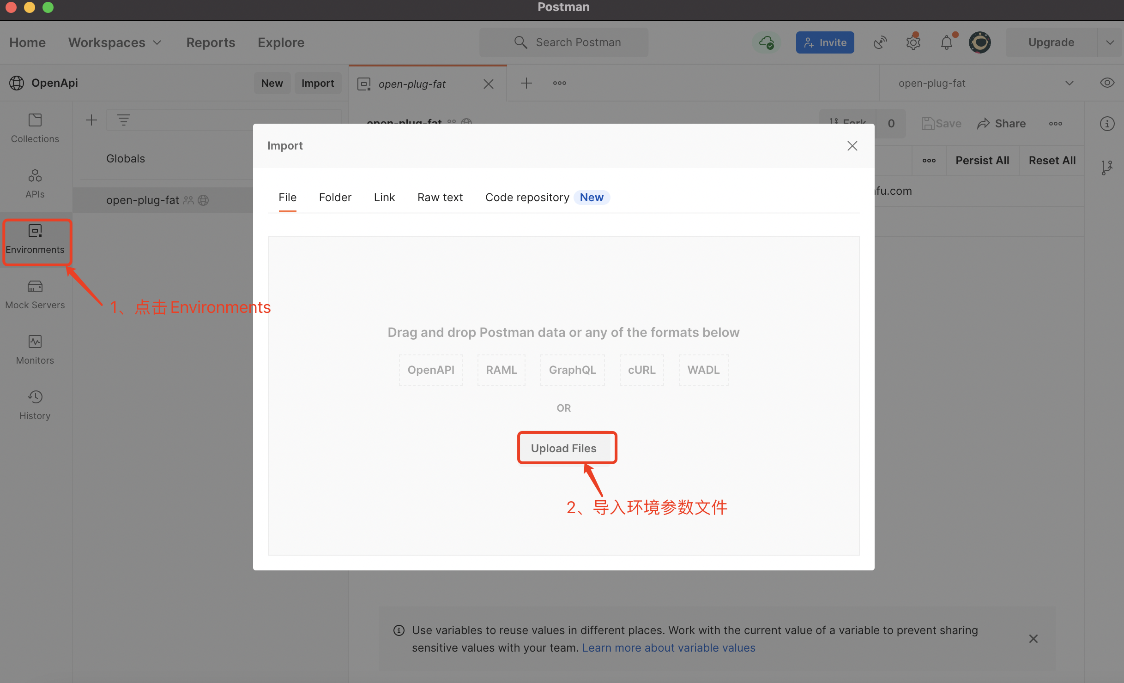Toggle the environment quick look eye icon
The height and width of the screenshot is (683, 1124).
(1107, 83)
